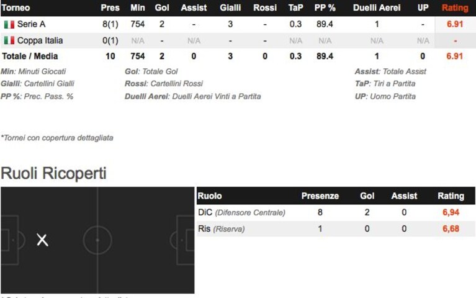Click the Italian flag beside Serie A
The height and width of the screenshot is (298, 476).
tap(9, 24)
